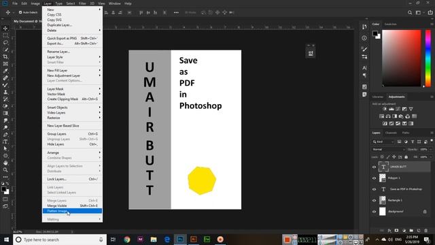435x245 pixels.
Task: Choose Merge Visible from Layer menu
Action: pos(73,206)
